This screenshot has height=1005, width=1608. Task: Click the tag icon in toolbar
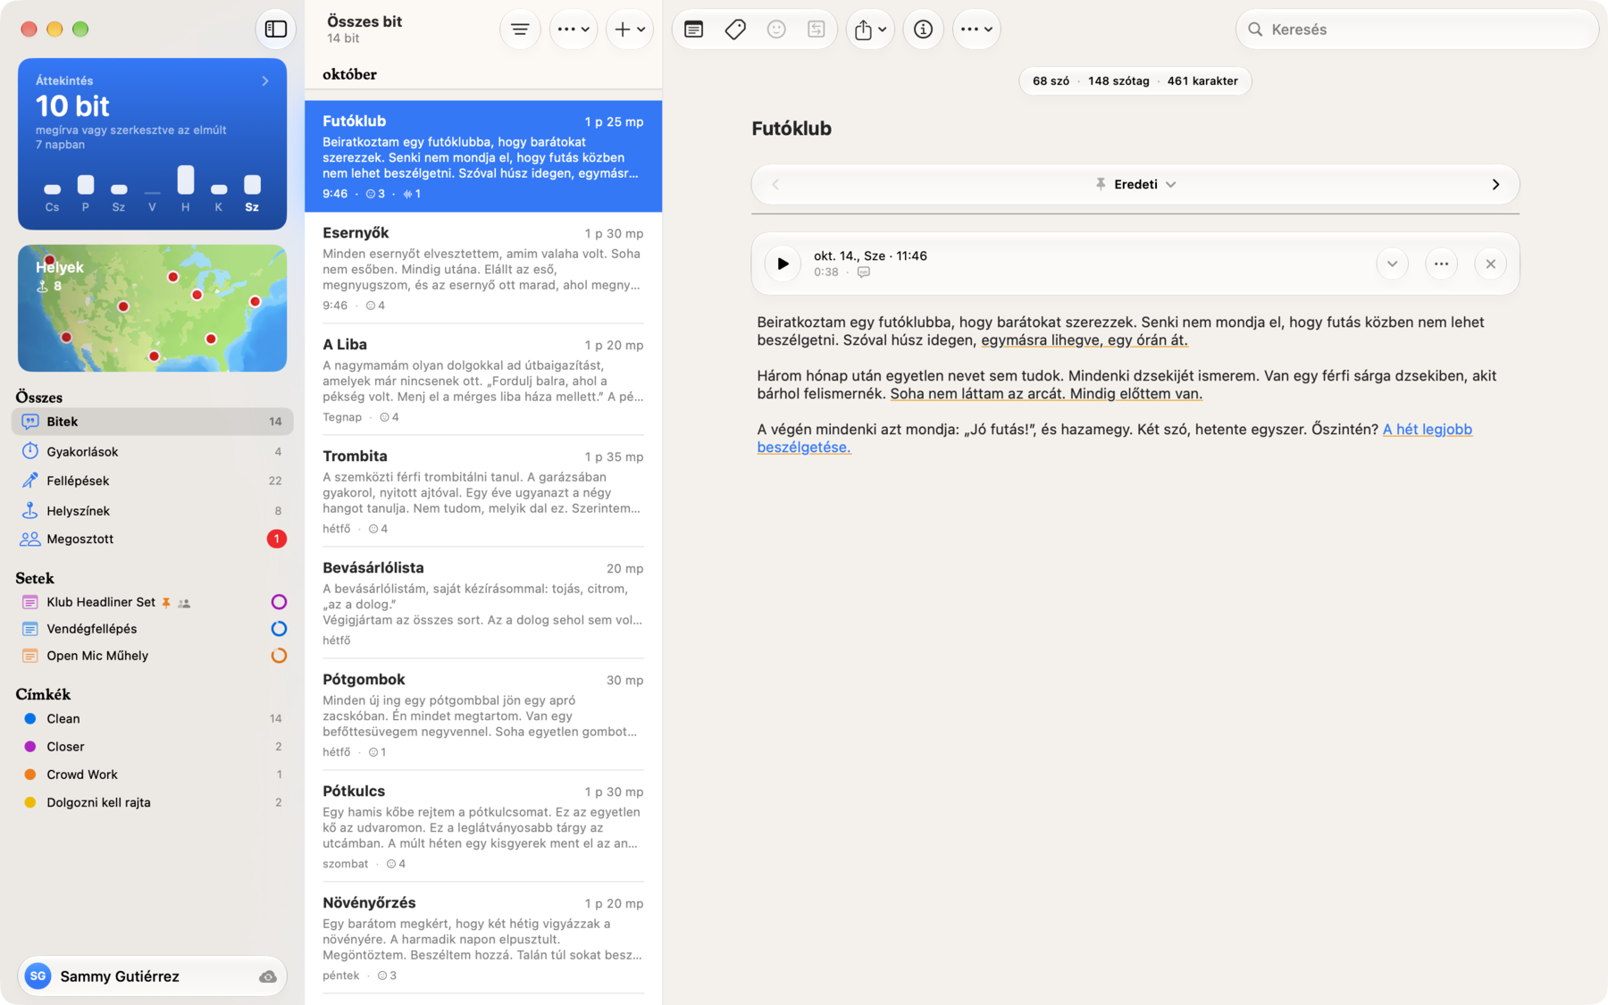(735, 29)
